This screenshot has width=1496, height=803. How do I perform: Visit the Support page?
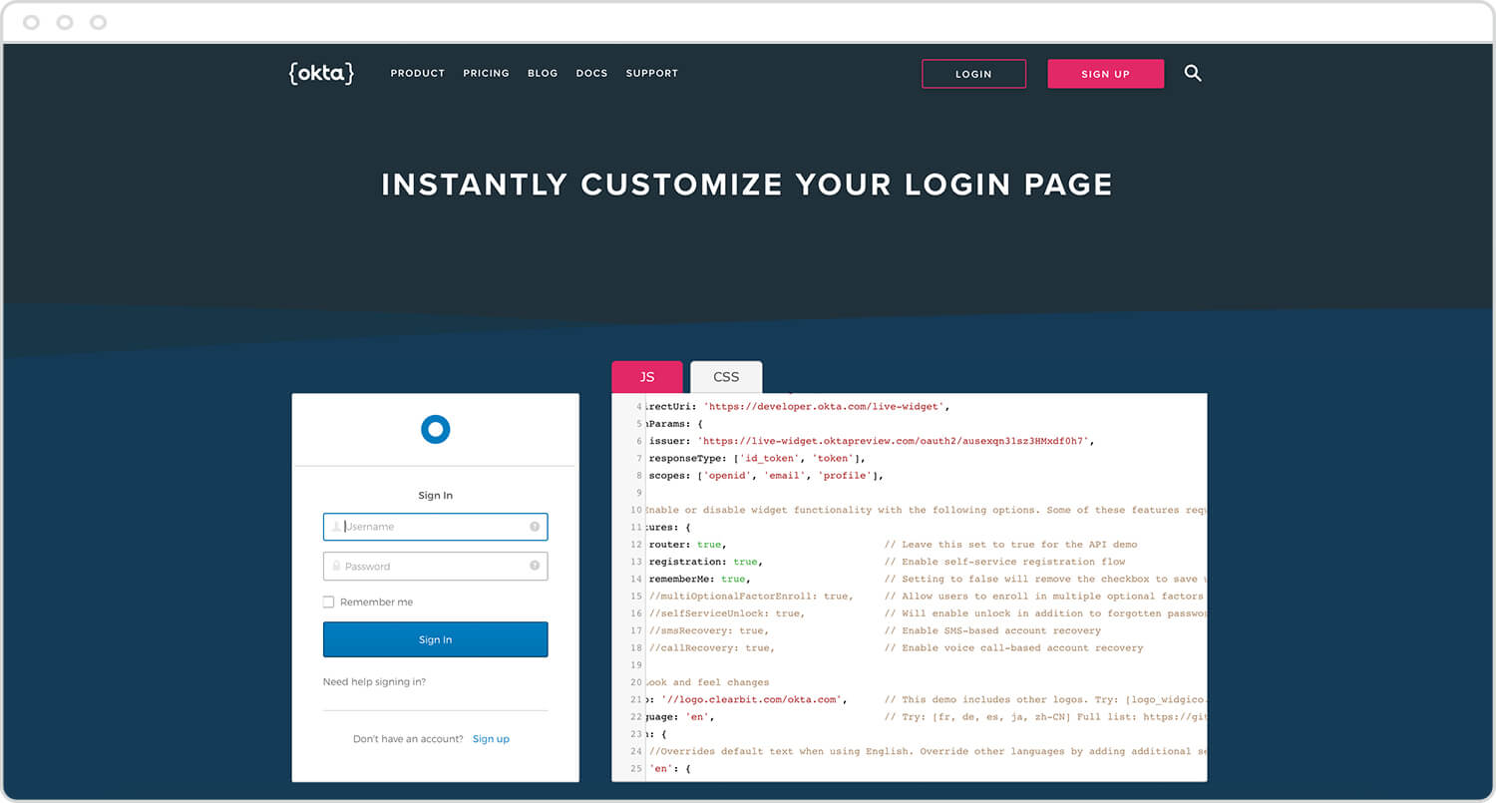[x=651, y=74]
